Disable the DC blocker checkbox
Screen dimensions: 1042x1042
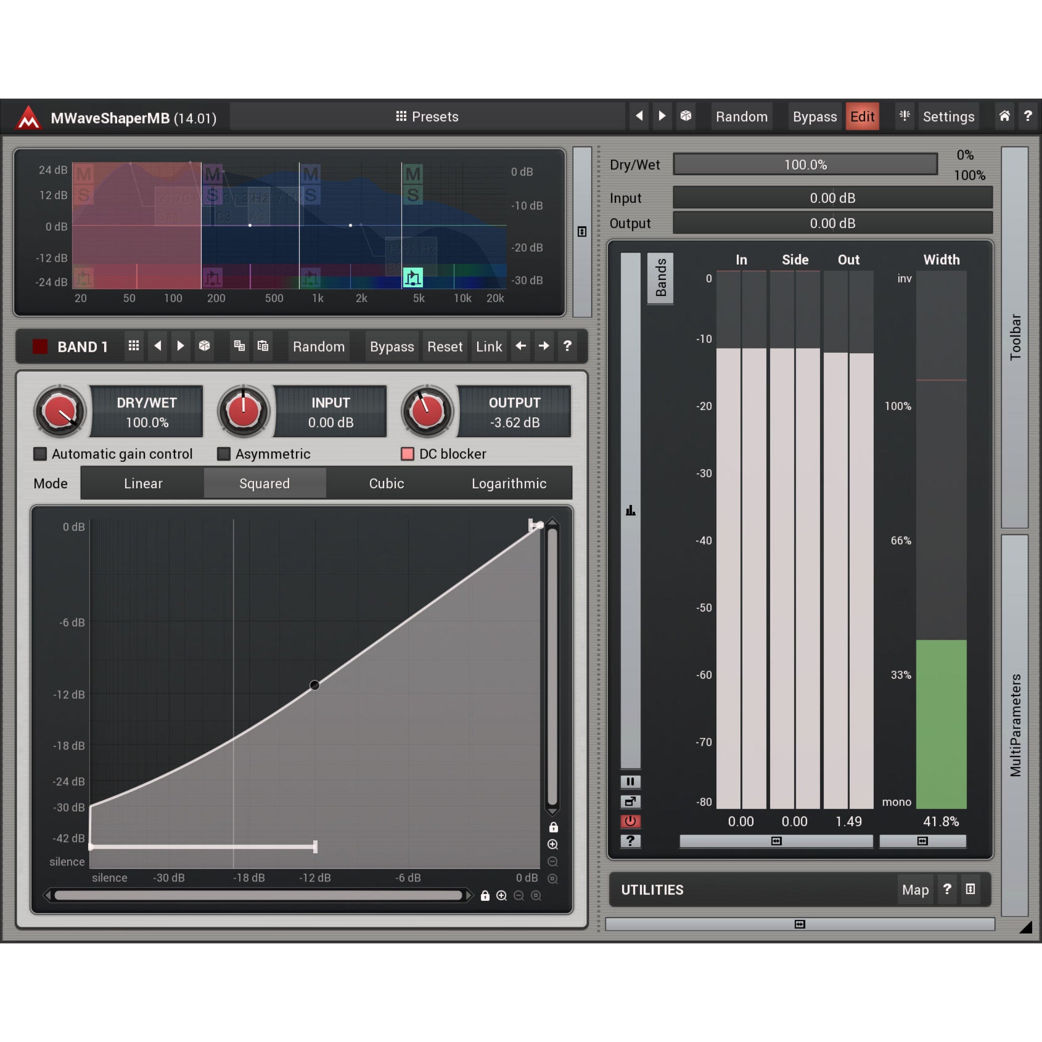point(408,454)
